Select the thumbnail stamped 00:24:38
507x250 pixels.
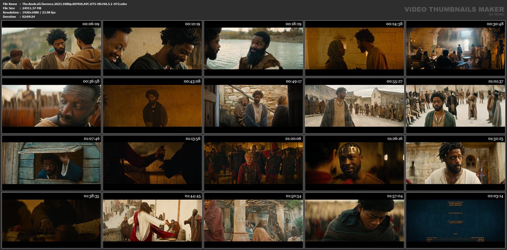click(x=355, y=48)
